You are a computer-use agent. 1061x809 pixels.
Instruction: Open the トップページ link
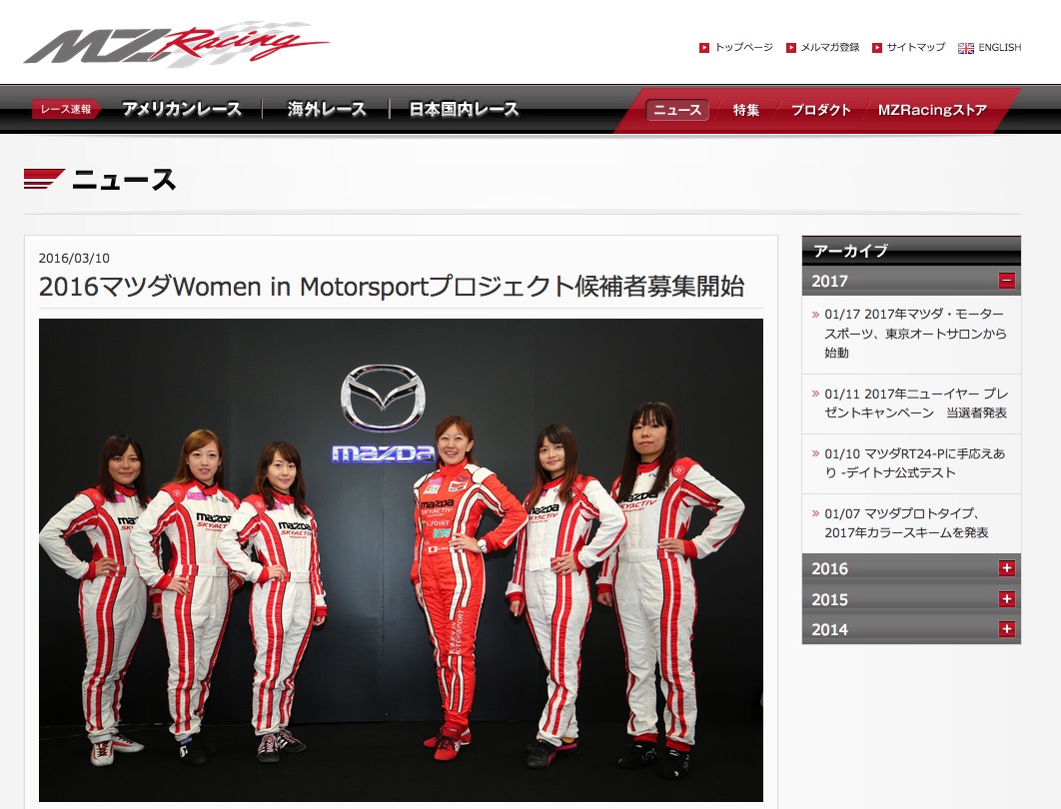[x=743, y=47]
